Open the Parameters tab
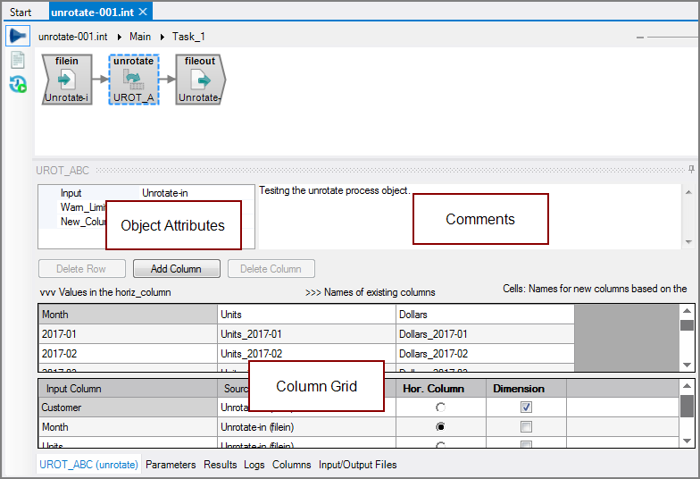This screenshot has height=479, width=700. click(171, 465)
